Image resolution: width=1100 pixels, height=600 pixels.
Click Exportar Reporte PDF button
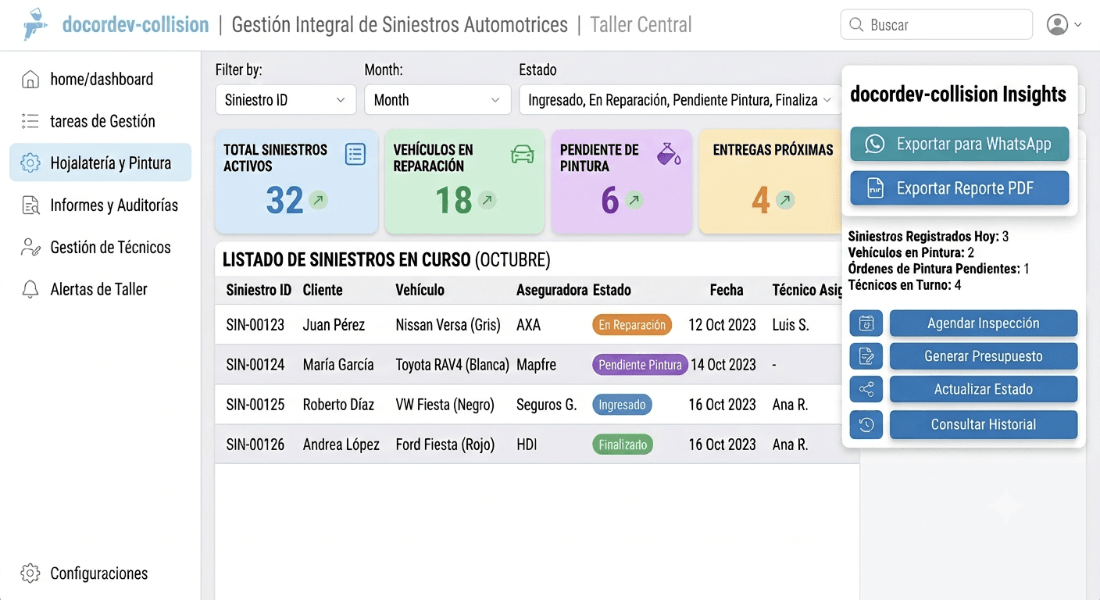[x=959, y=188]
